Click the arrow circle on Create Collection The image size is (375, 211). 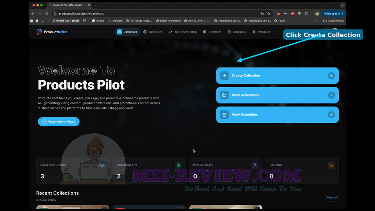pos(331,75)
